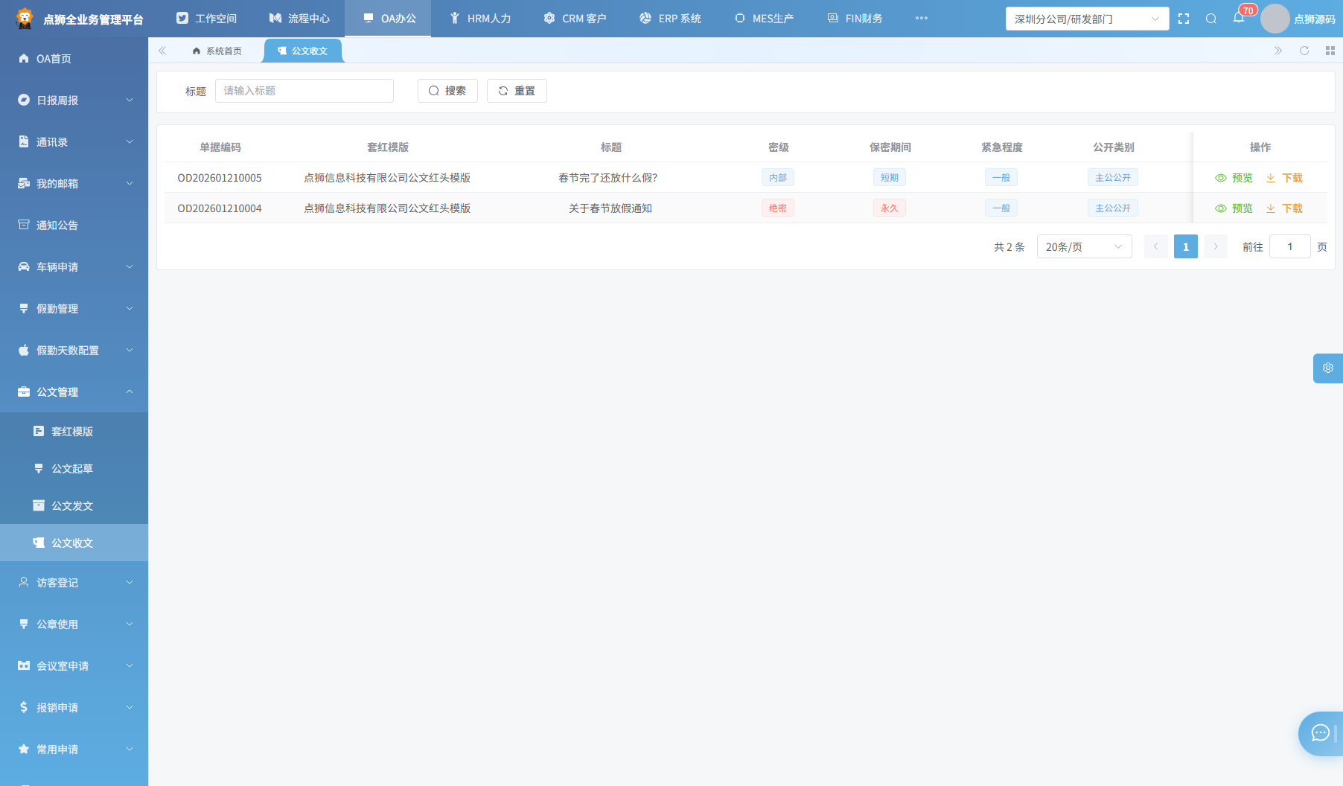Click the 通知公告 sidebar icon
Image resolution: width=1343 pixels, height=786 pixels.
click(24, 225)
